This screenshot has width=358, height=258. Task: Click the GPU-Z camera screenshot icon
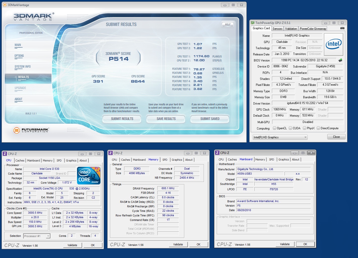pyautogui.click(x=342, y=28)
